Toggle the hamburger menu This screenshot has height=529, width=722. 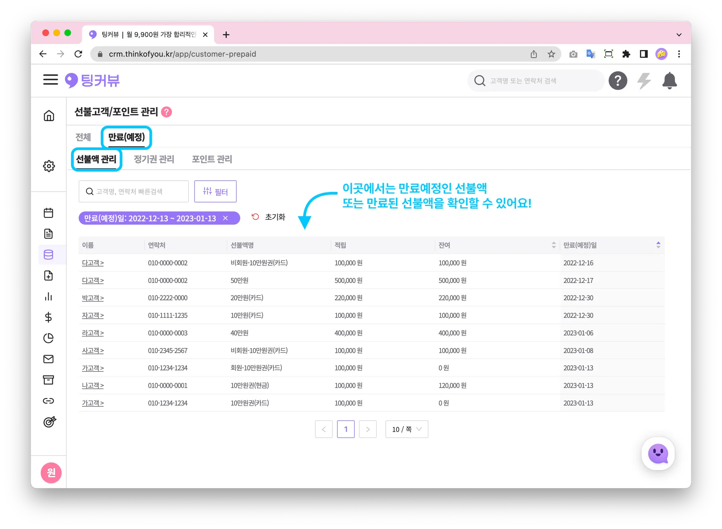(50, 80)
